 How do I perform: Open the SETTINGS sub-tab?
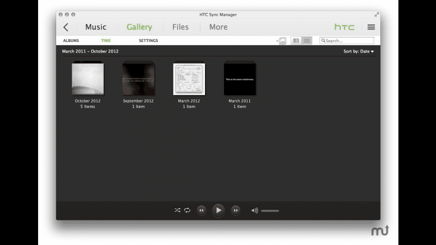click(x=148, y=40)
